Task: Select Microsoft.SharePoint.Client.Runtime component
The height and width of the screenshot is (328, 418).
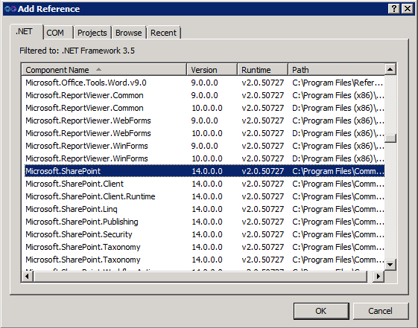Action: pos(203,196)
